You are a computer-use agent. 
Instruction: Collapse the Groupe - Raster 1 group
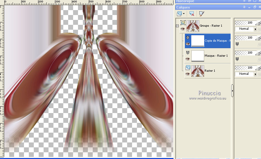(177, 26)
